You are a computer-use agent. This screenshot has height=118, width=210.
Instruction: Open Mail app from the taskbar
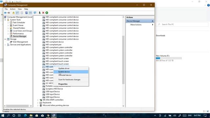point(42,115)
